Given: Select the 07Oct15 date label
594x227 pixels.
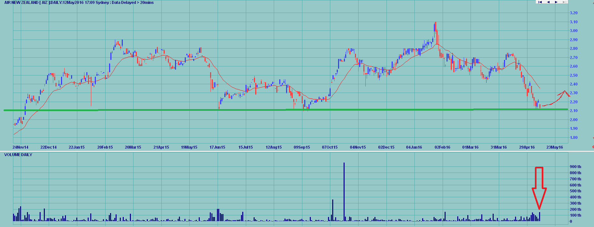Looking at the screenshot, I should pos(330,147).
